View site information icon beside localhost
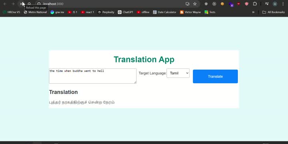 39,4
